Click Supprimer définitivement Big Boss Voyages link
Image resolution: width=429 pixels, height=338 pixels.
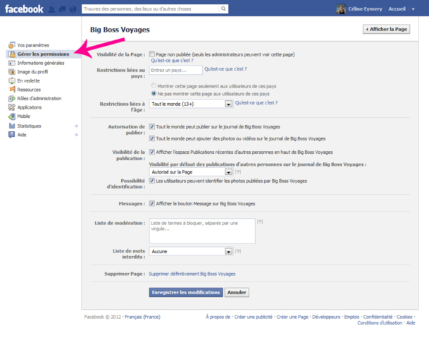point(192,274)
